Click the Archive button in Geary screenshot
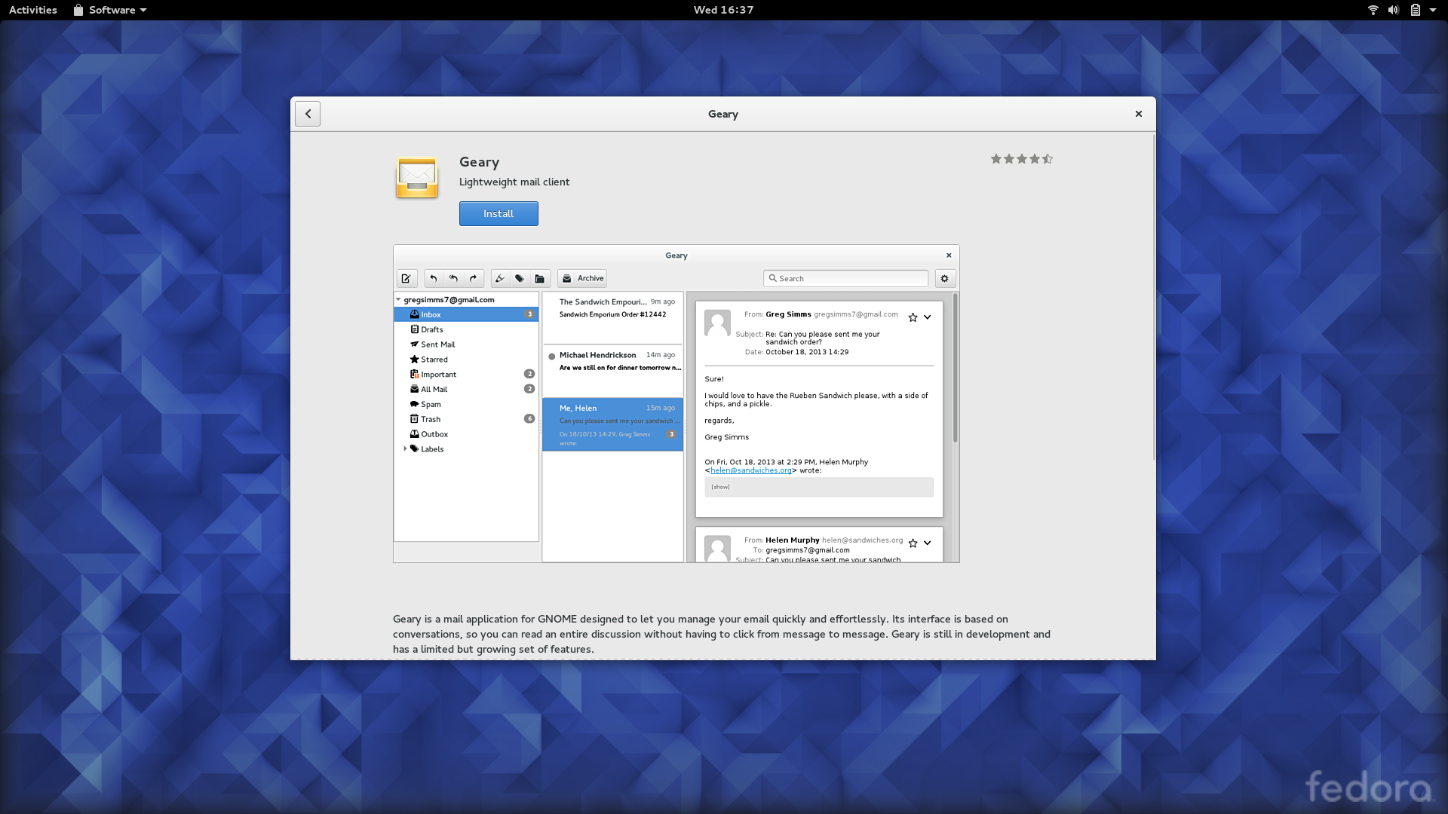The height and width of the screenshot is (814, 1448). point(582,278)
